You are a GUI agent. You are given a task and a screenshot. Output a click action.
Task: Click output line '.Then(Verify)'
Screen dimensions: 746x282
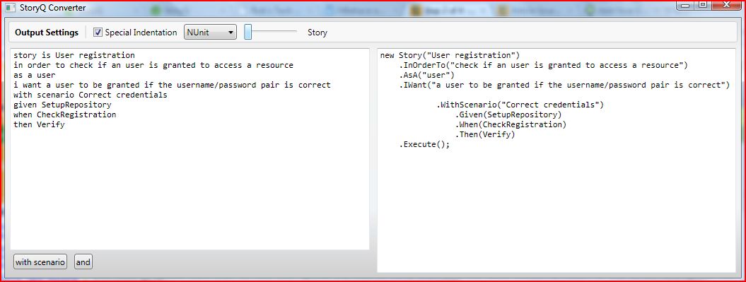coord(485,135)
